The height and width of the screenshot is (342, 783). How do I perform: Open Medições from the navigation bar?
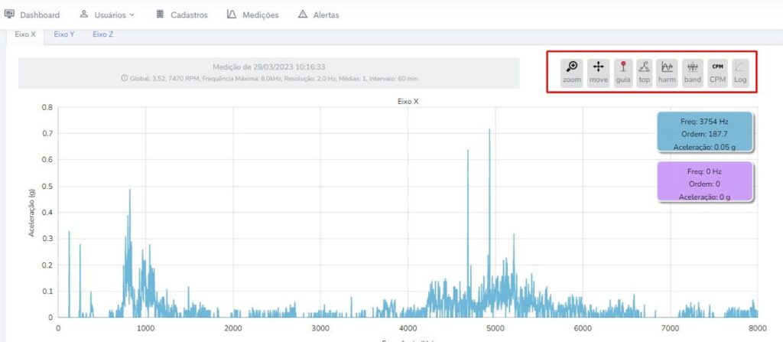click(252, 15)
